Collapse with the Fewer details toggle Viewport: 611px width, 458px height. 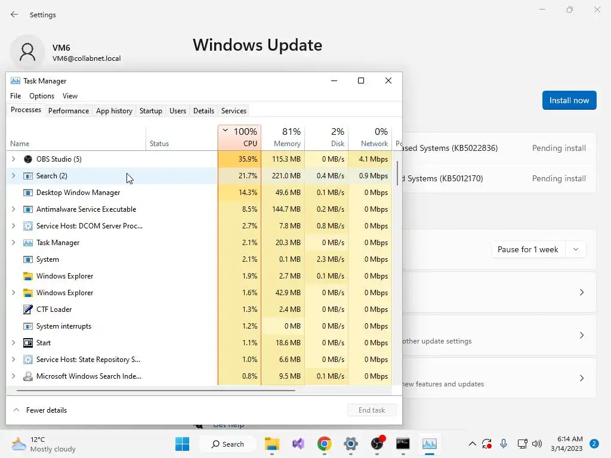point(40,410)
